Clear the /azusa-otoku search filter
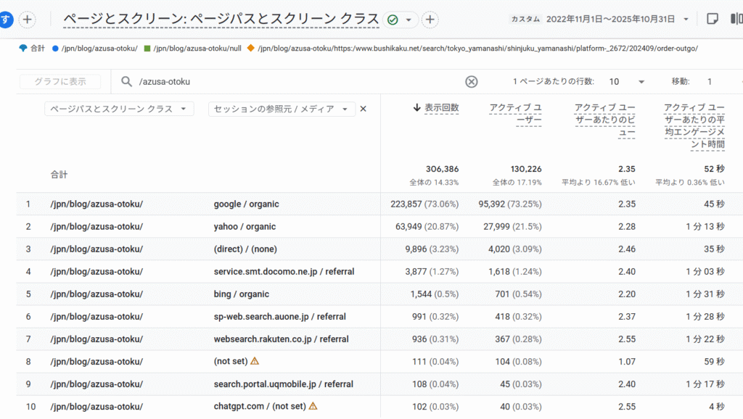The width and height of the screenshot is (743, 419). [472, 82]
